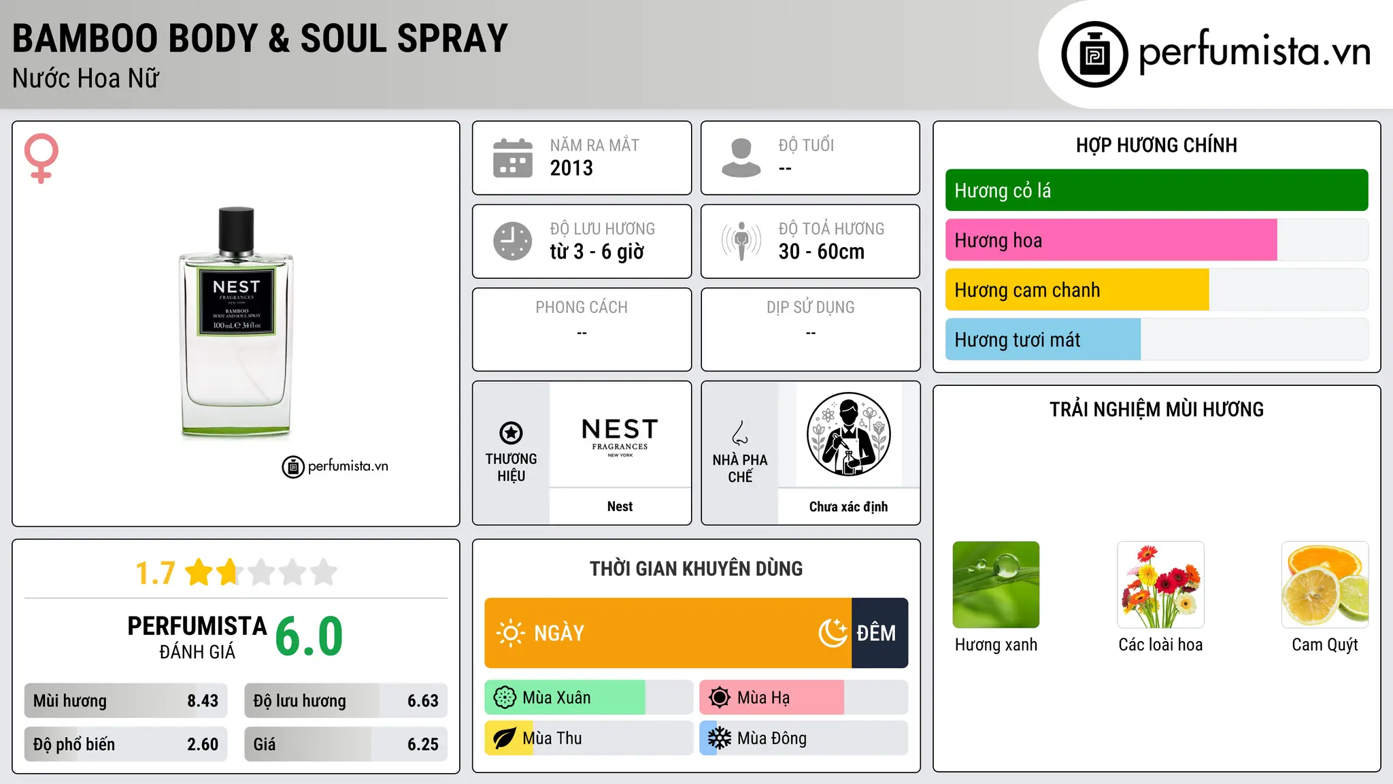Click the Cam Quýt note label
1393x784 pixels.
tap(1325, 644)
